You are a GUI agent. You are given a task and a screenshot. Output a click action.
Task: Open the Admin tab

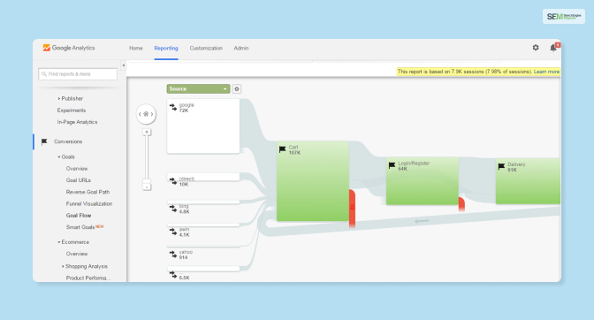click(241, 48)
